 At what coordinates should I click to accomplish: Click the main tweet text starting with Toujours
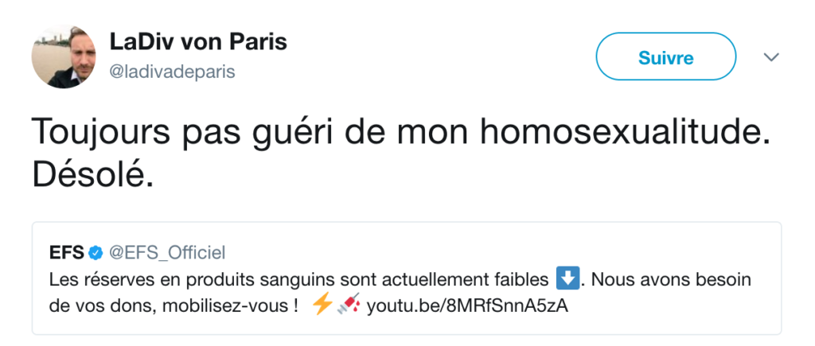tap(401, 130)
